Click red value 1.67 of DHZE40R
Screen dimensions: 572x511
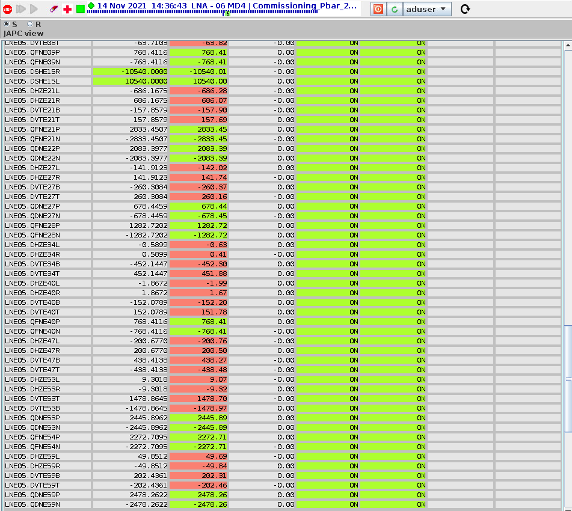pyautogui.click(x=198, y=293)
